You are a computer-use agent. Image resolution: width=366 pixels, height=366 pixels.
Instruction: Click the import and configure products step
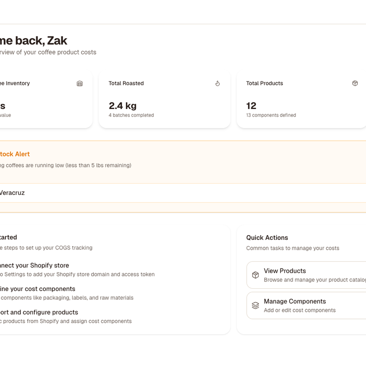pos(39,312)
